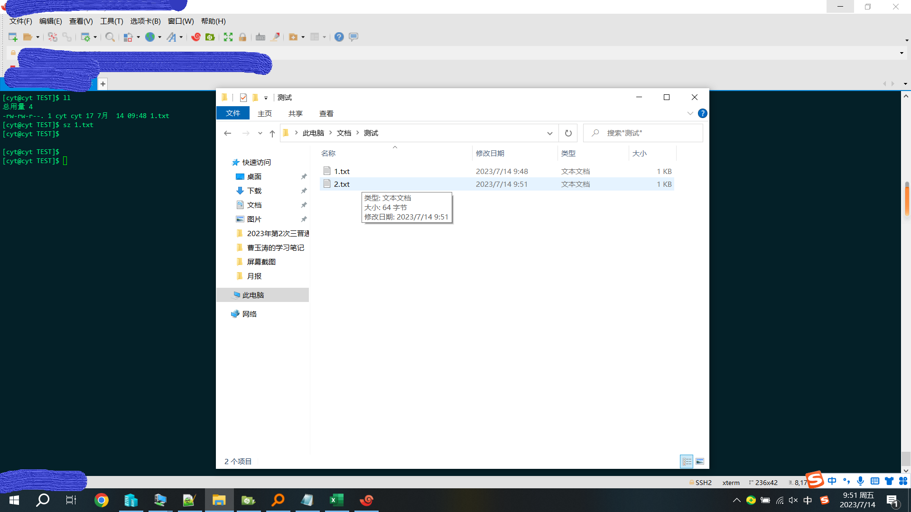Screen dimensions: 911x512
Task: Add a new tab with plus button
Action: click(x=103, y=84)
